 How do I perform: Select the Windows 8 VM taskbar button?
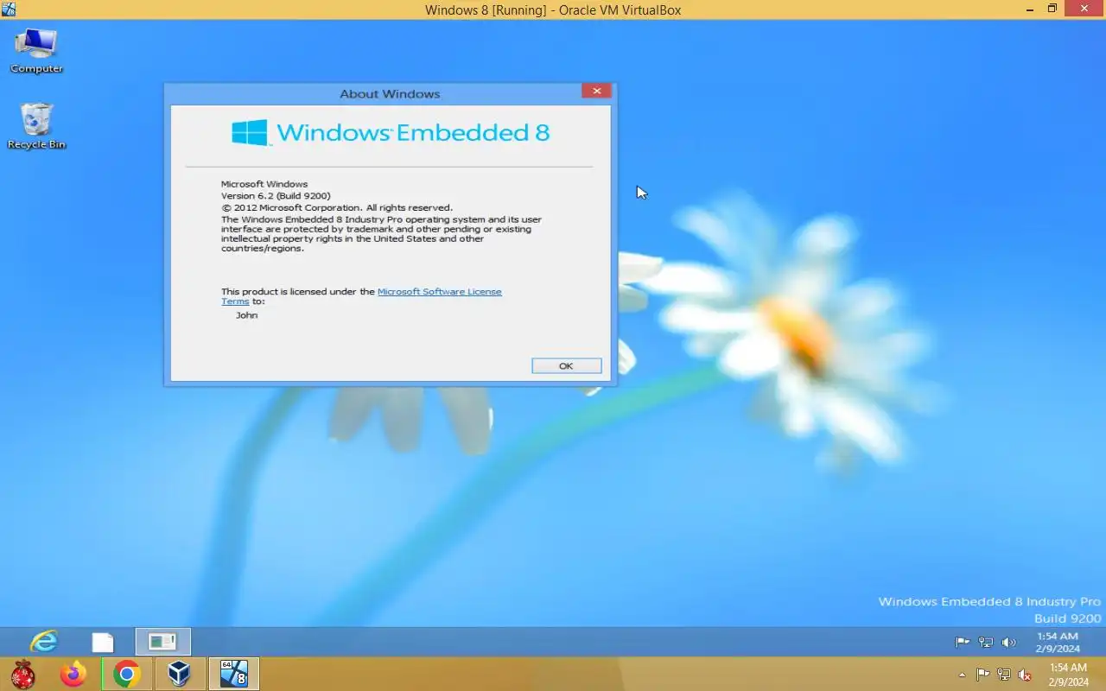tap(233, 674)
